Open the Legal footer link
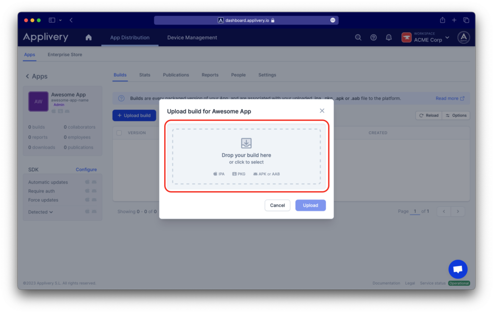Image resolution: width=493 pixels, height=313 pixels. (410, 283)
